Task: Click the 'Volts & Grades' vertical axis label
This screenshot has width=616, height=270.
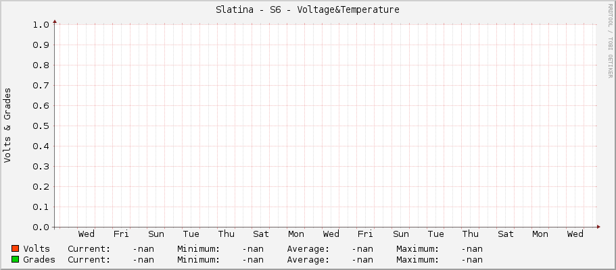Action: (7, 125)
